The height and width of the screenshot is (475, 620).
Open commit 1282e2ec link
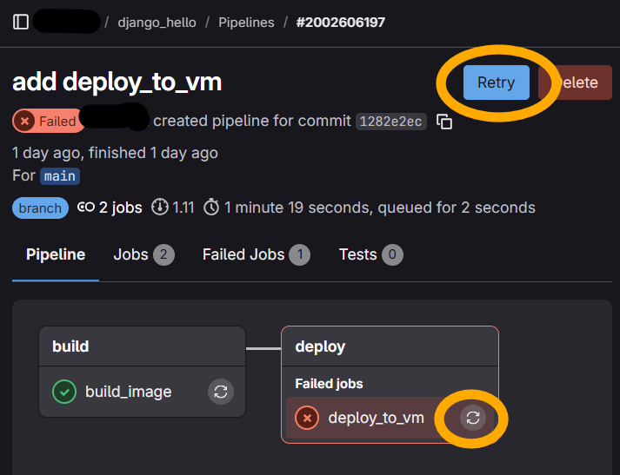[x=390, y=122]
